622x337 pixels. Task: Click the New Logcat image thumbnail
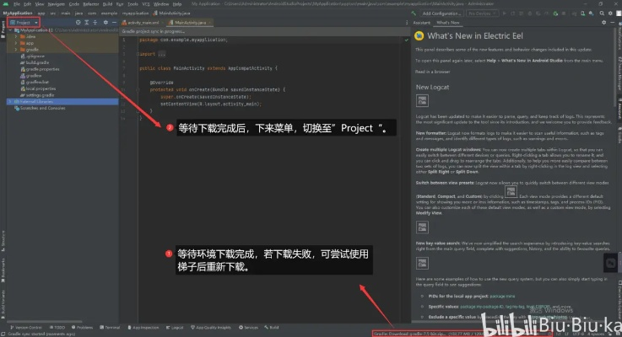point(422,100)
